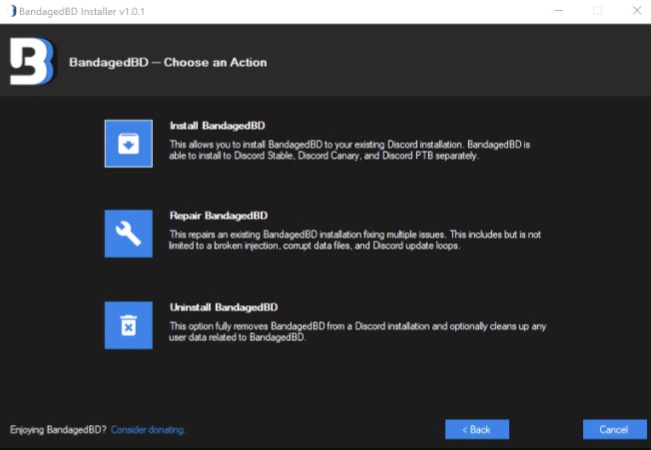The width and height of the screenshot is (651, 450).
Task: Go to previous step with Back button
Action: tap(477, 429)
